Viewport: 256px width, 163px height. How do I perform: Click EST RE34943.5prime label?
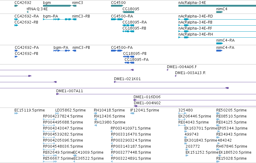(x=231, y=135)
